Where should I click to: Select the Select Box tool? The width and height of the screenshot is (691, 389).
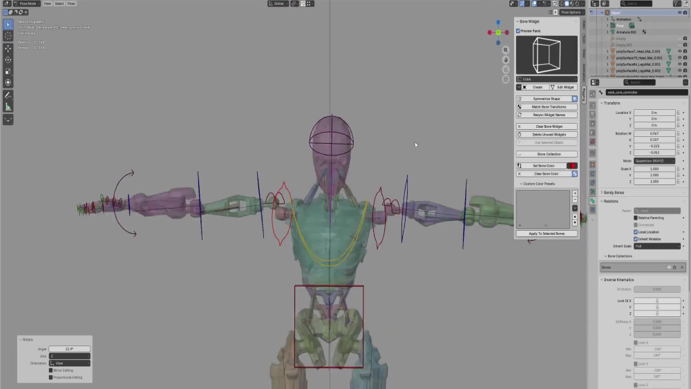(x=8, y=25)
